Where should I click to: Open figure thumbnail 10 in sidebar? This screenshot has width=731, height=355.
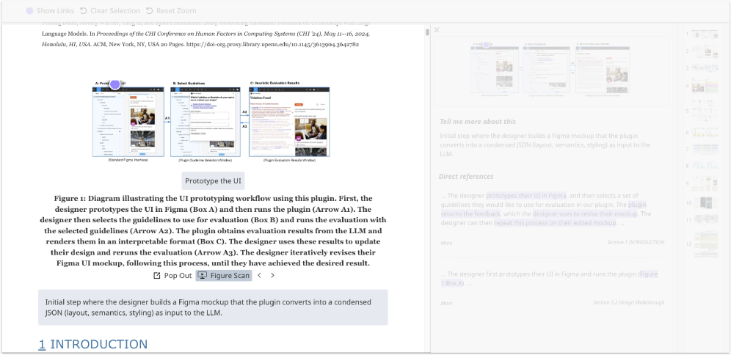(x=705, y=203)
